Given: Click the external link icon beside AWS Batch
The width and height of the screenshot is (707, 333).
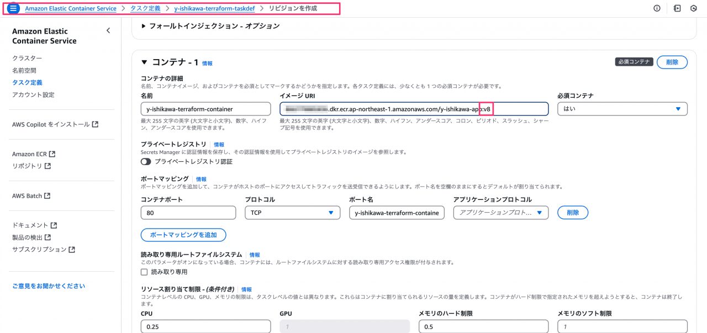Looking at the screenshot, I should [47, 195].
